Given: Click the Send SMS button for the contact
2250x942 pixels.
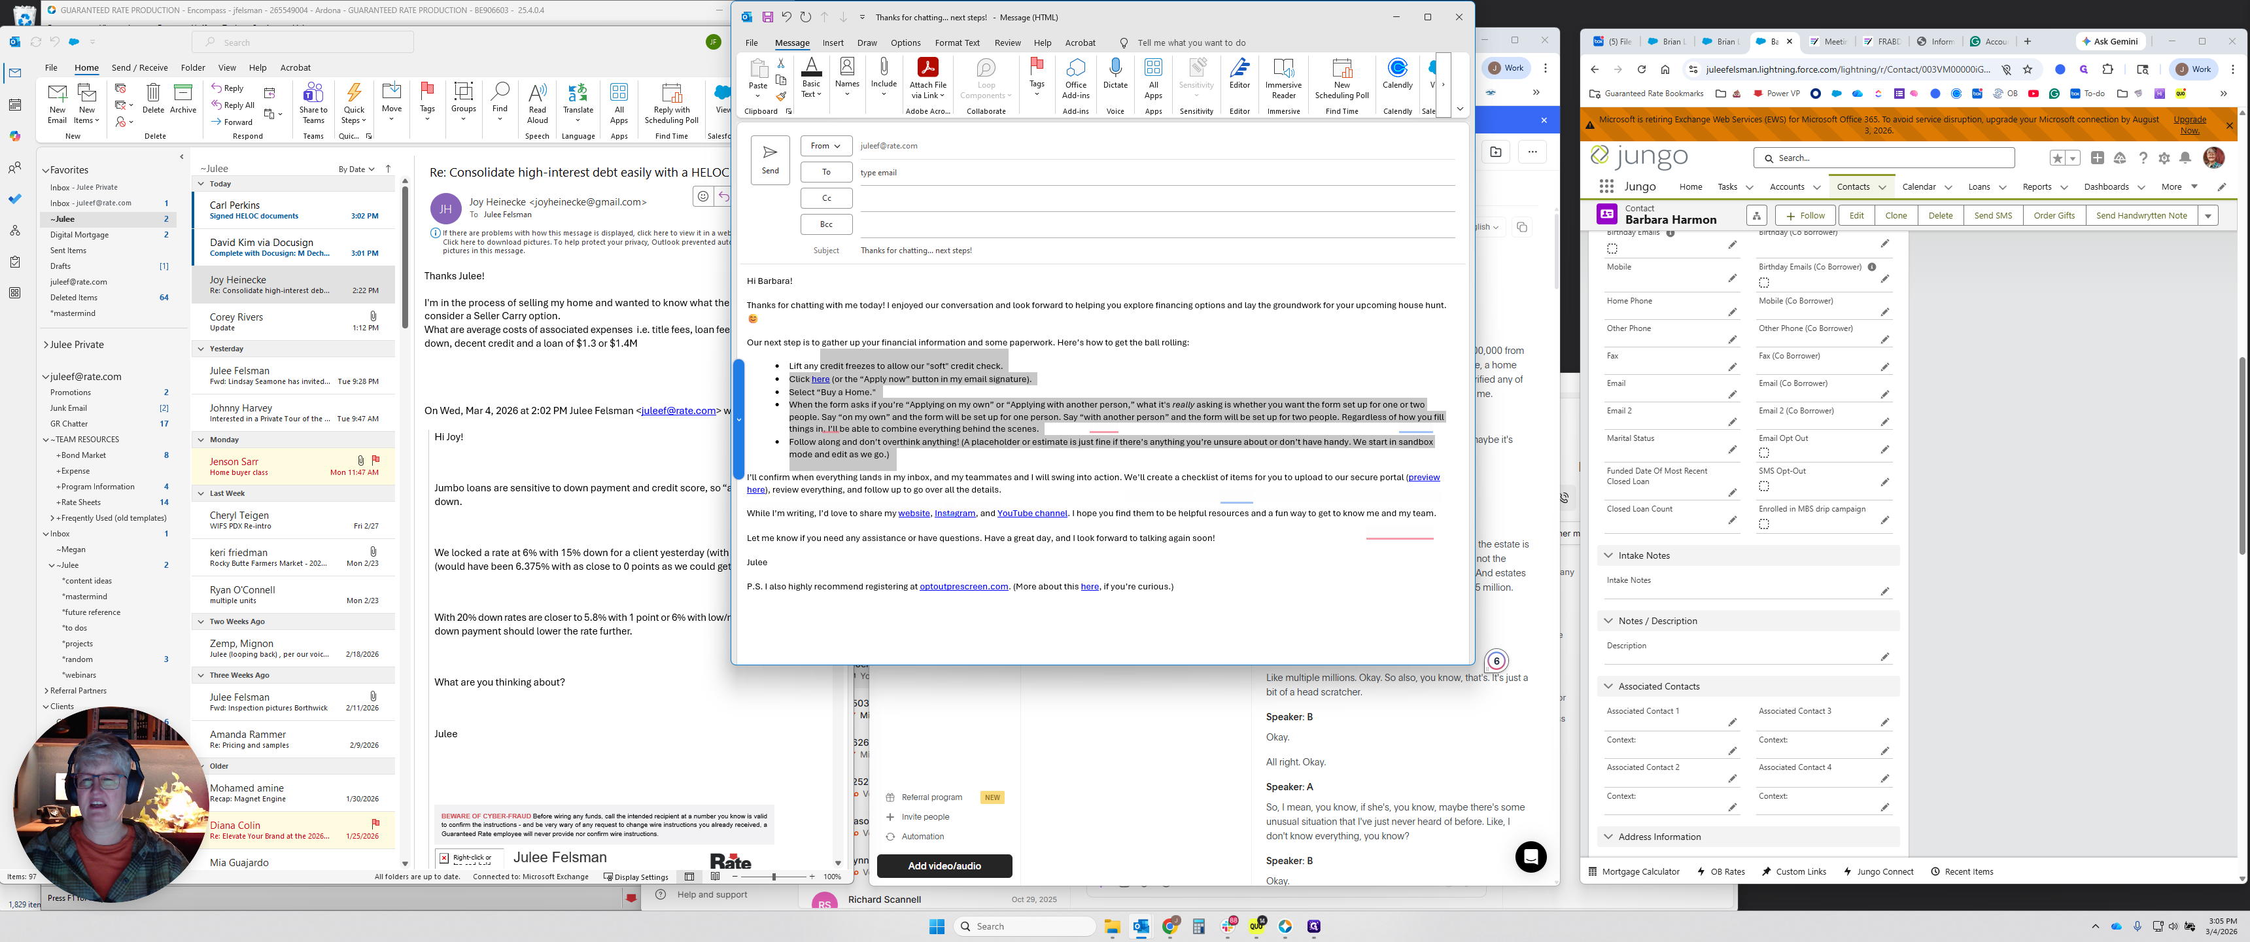Looking at the screenshot, I should tap(1992, 215).
